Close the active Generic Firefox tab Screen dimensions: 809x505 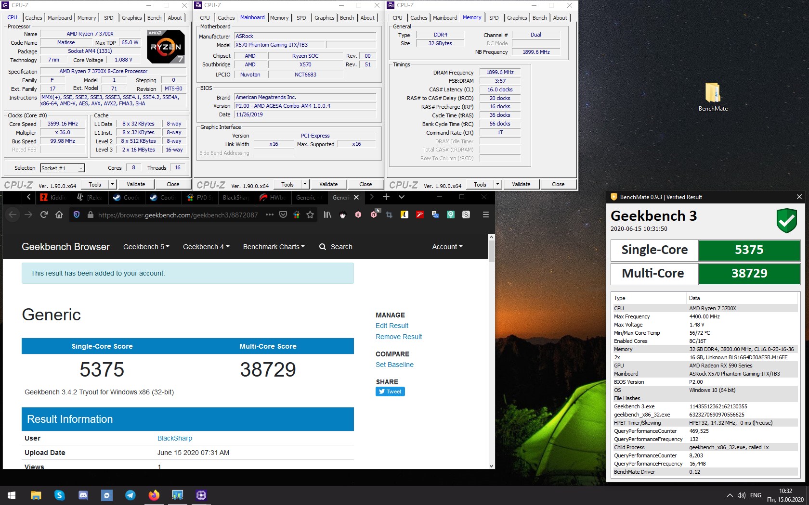coord(356,197)
